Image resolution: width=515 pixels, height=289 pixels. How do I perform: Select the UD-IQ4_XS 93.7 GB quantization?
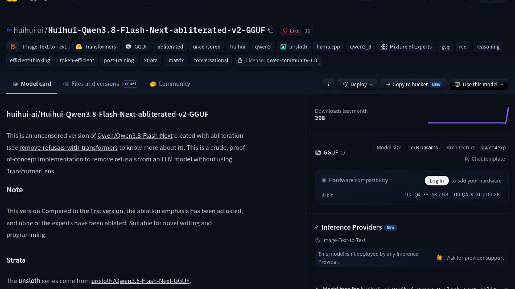click(x=426, y=195)
